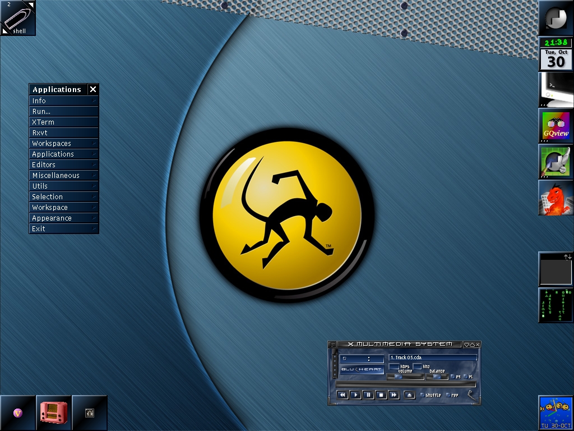The image size is (574, 431).
Task: Click the Applications menu title bar
Action: click(58, 89)
